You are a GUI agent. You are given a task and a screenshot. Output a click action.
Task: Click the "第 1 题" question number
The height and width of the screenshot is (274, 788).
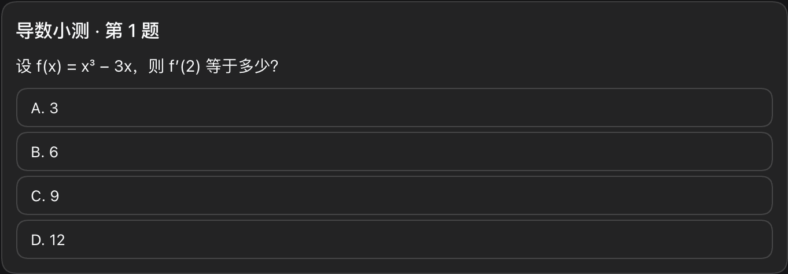[132, 32]
